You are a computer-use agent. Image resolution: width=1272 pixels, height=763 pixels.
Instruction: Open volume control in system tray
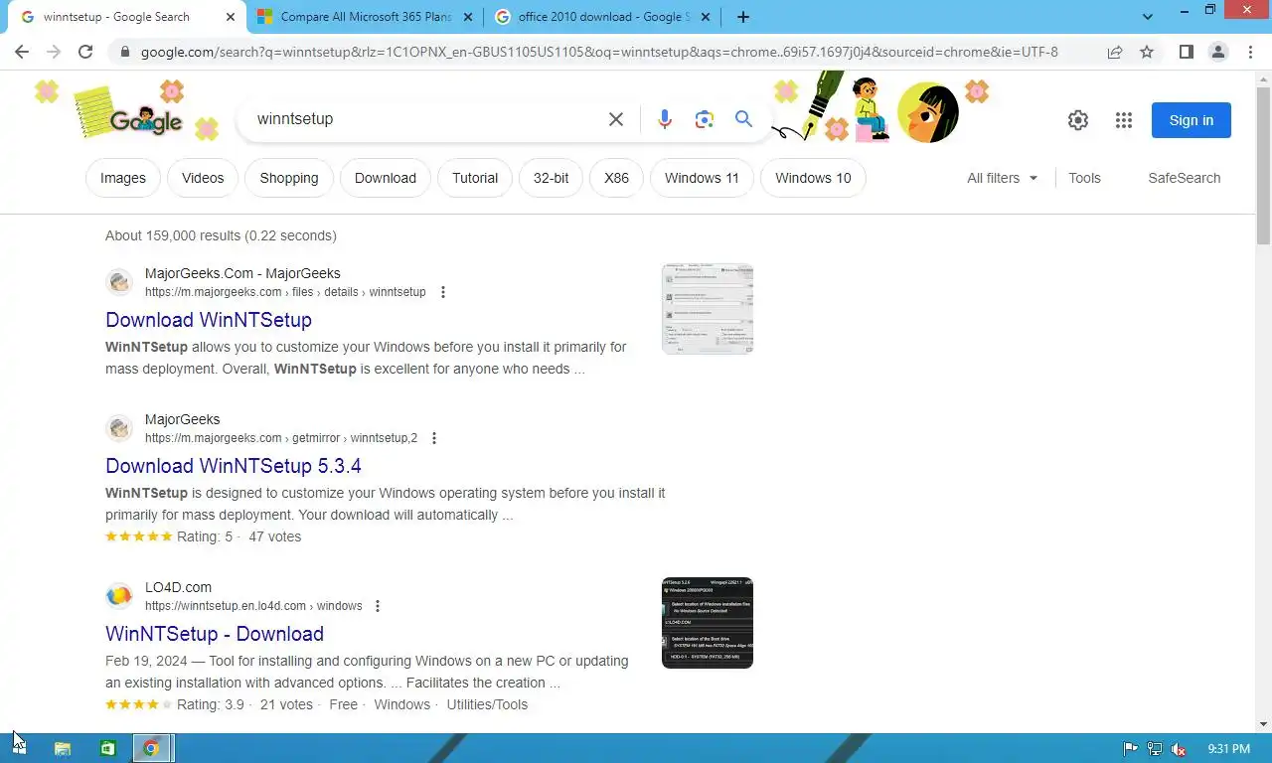tap(1179, 749)
